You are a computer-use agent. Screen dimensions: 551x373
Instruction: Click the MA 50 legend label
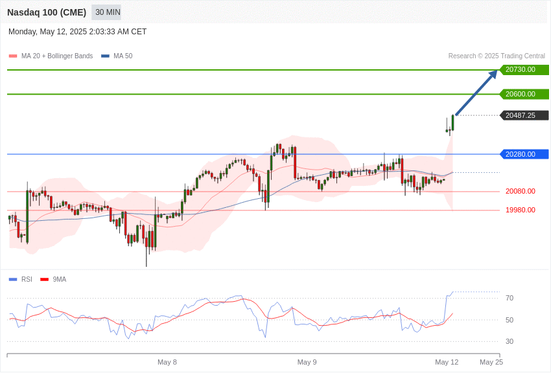click(x=123, y=56)
